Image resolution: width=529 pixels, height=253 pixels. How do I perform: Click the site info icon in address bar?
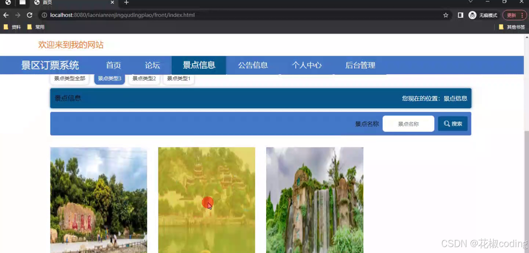click(x=44, y=15)
